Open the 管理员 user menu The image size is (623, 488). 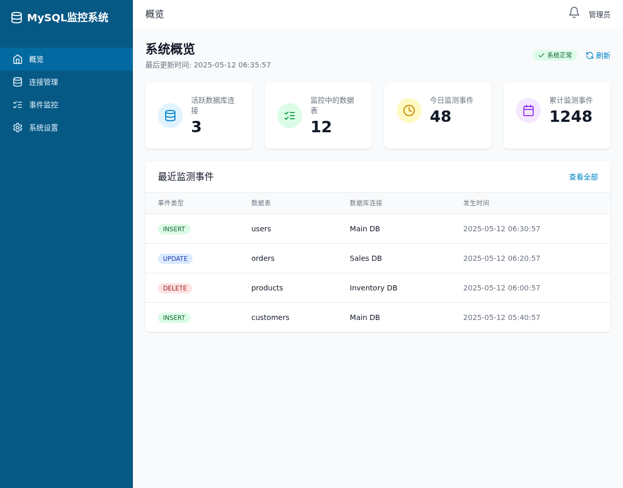point(600,15)
